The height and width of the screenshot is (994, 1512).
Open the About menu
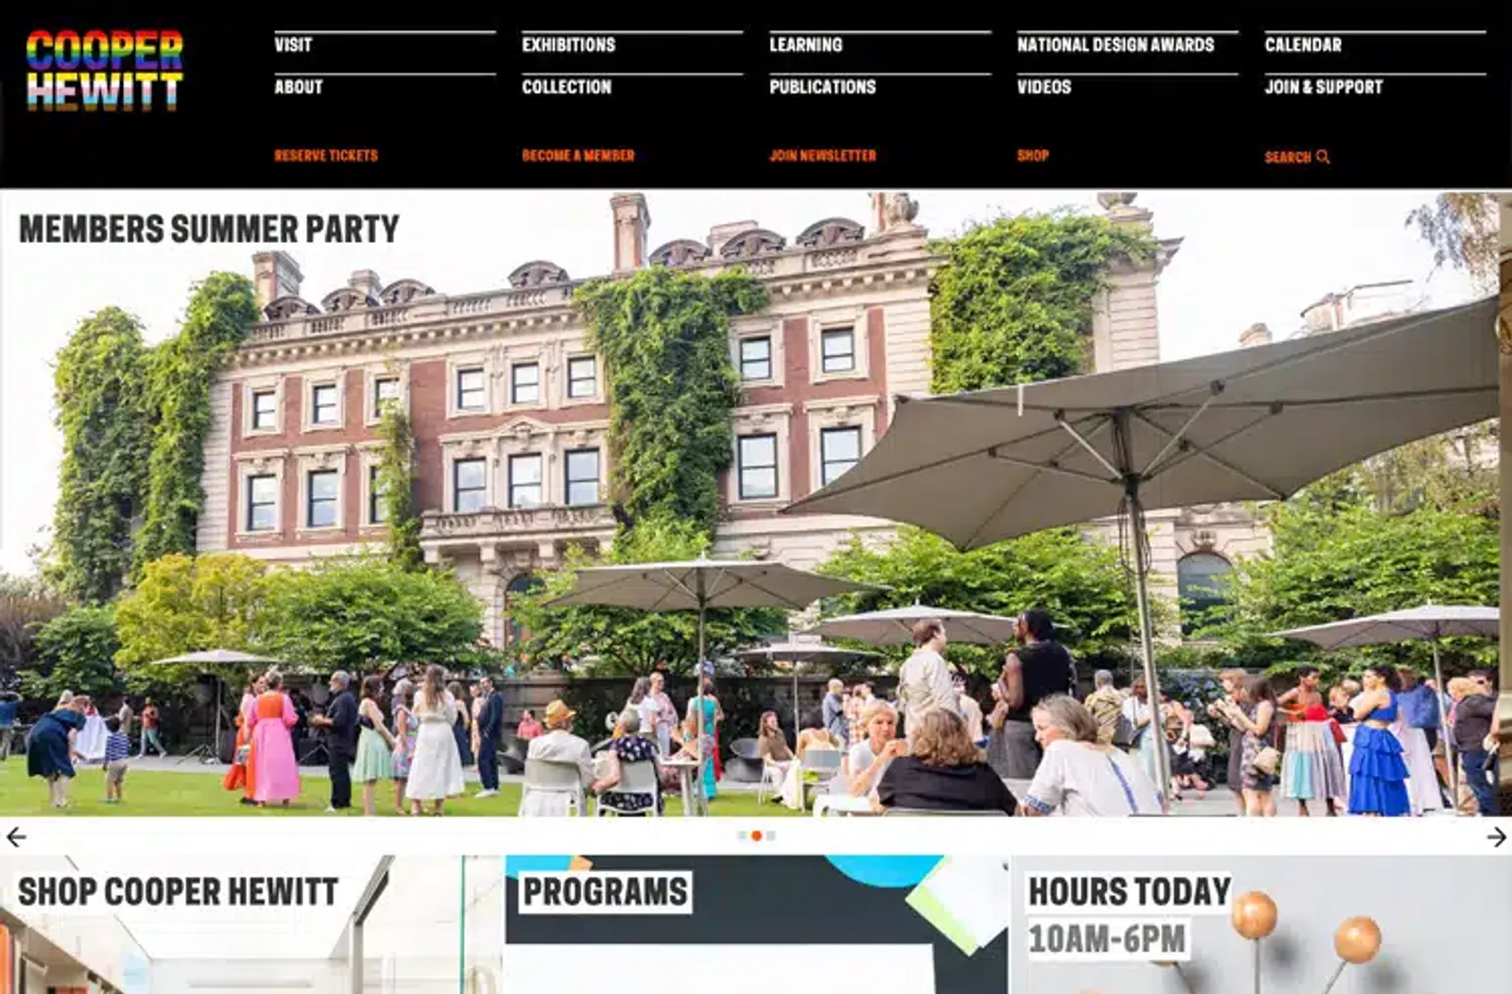pos(299,87)
